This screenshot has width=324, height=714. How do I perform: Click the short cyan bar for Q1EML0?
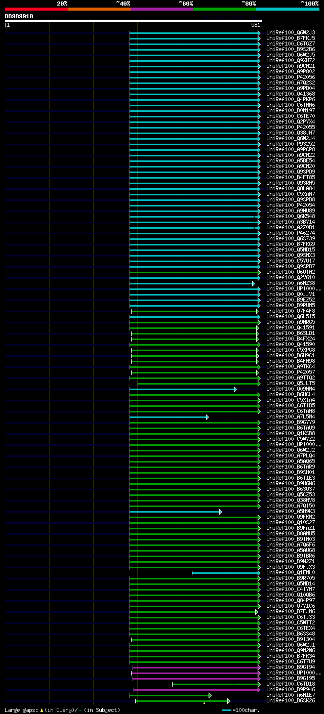pos(226,573)
